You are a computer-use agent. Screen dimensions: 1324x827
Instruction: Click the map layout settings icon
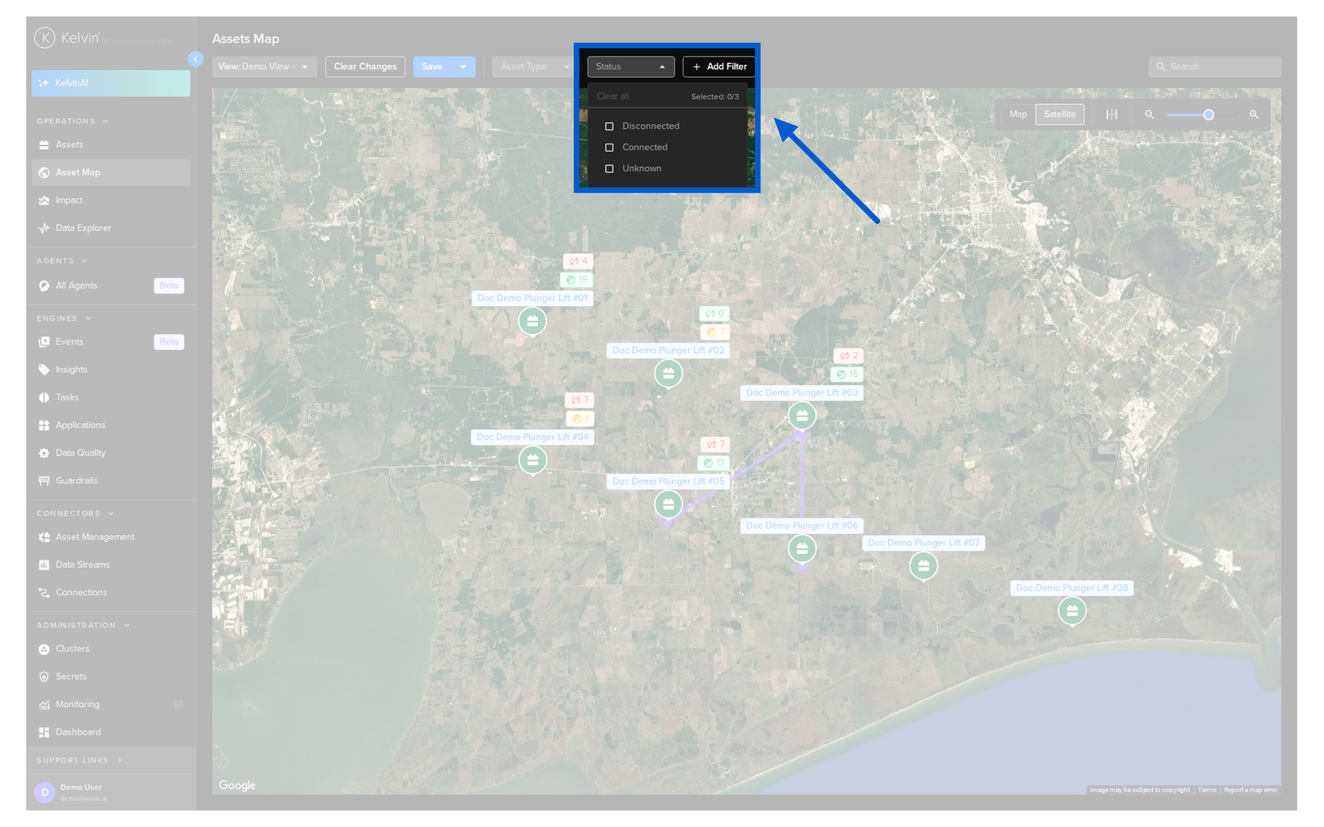(x=1112, y=114)
